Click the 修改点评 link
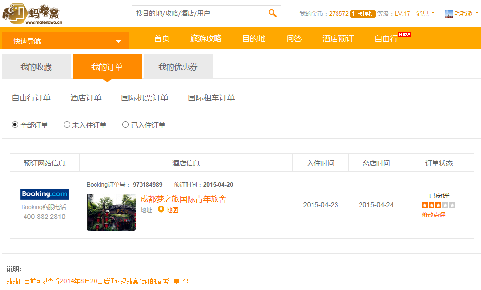The image size is (481, 290). 433,215
